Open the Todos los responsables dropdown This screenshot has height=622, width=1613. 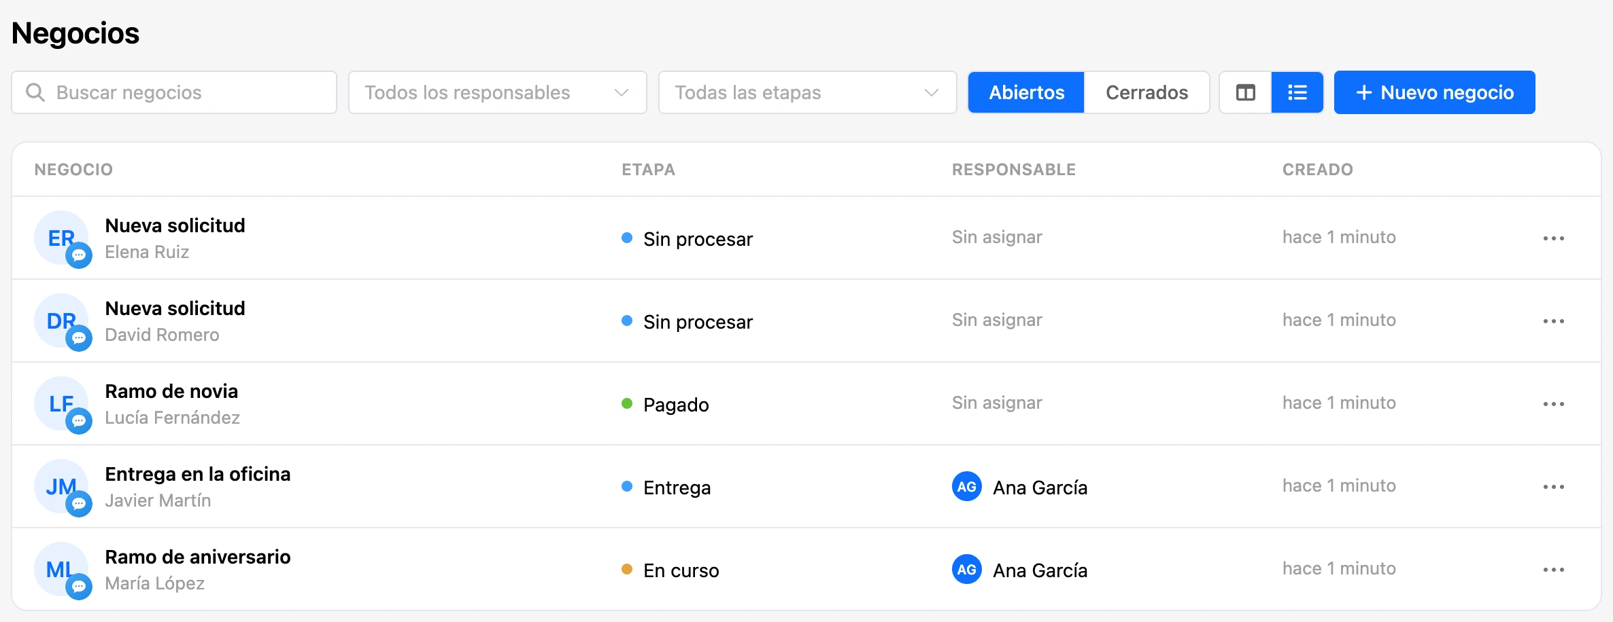(498, 92)
